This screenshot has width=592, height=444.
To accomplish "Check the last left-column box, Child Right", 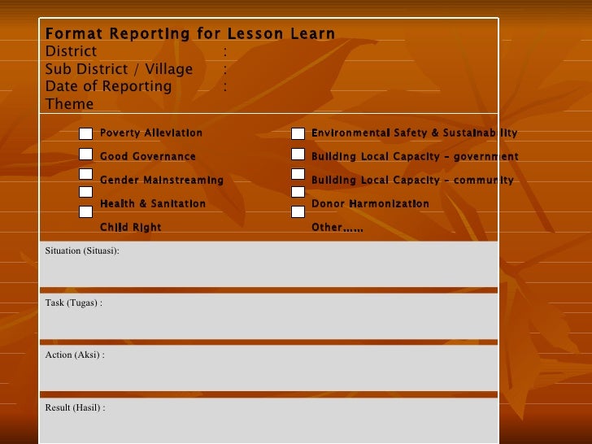I will pyautogui.click(x=85, y=211).
